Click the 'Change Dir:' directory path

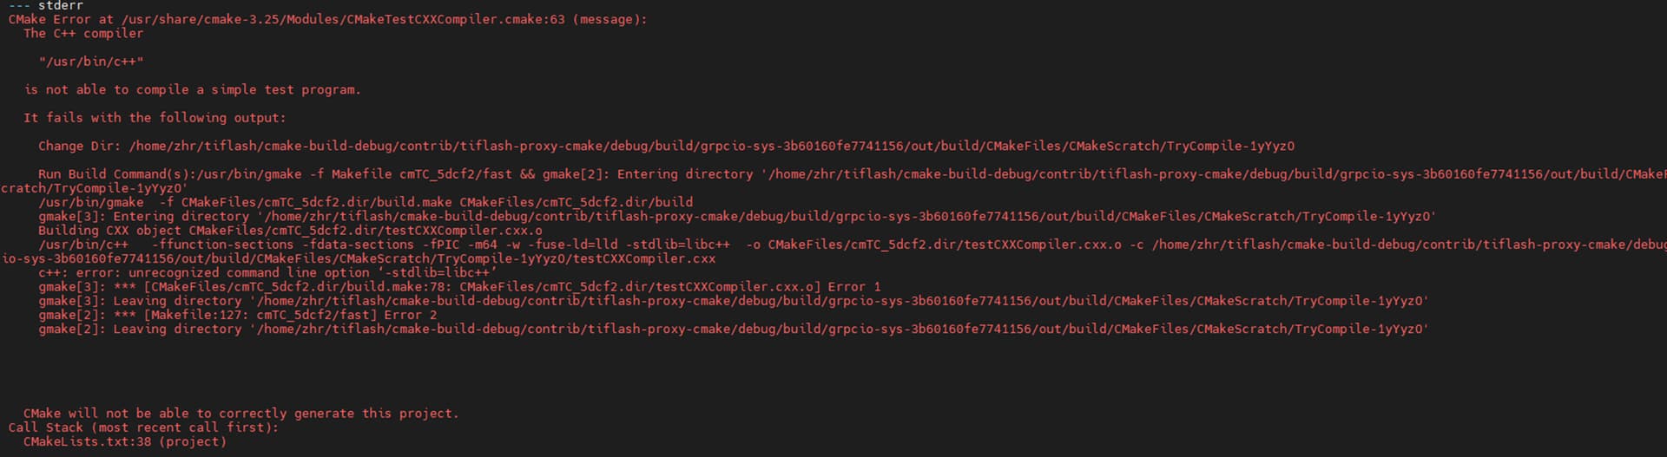pyautogui.click(x=710, y=146)
